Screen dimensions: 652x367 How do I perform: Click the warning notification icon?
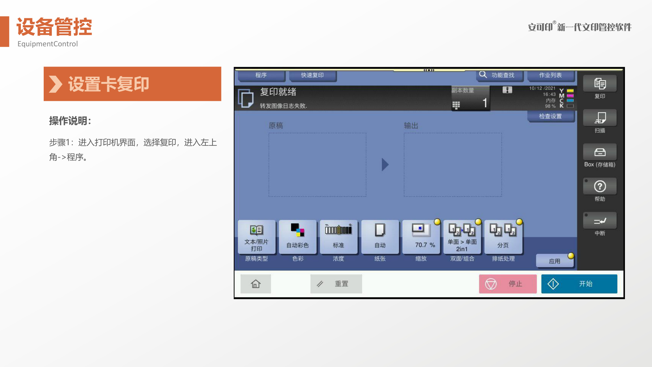507,90
